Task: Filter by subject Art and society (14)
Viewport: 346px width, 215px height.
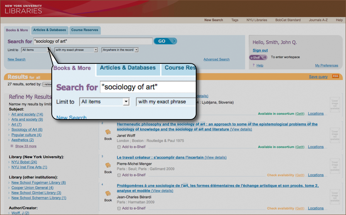Action: 27,114
